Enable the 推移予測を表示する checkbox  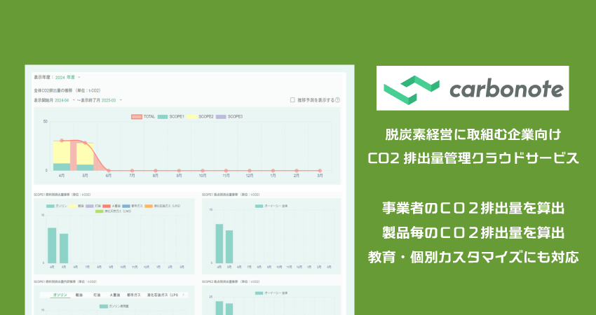pyautogui.click(x=292, y=100)
